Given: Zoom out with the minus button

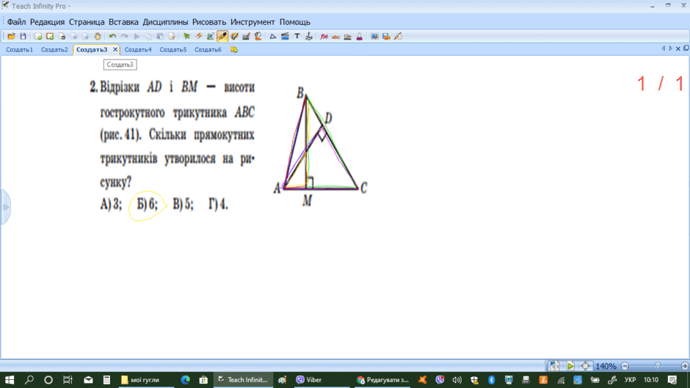Looking at the screenshot, I should [x=625, y=366].
